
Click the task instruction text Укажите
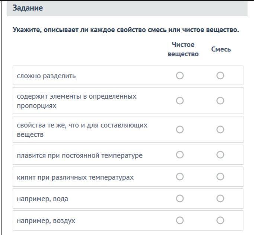tap(126, 30)
